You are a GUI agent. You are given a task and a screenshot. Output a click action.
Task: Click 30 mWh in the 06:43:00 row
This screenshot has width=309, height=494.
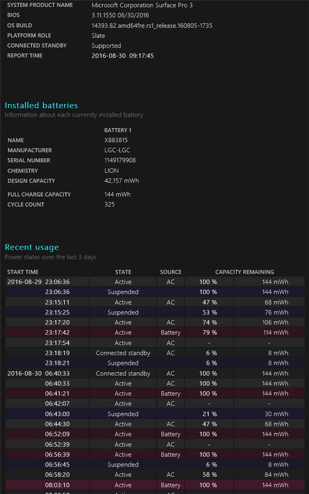click(276, 414)
